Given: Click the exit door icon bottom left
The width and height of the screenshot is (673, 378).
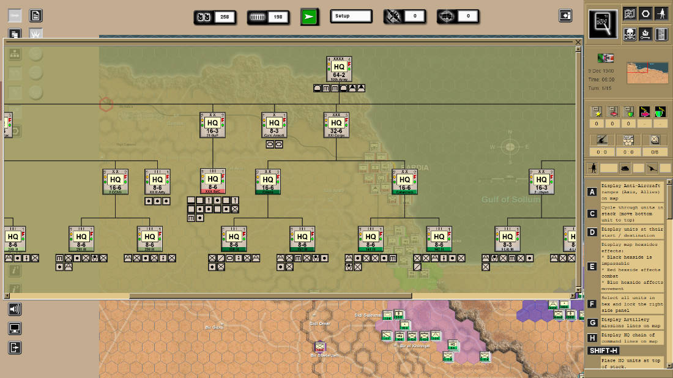Looking at the screenshot, I should tap(15, 347).
